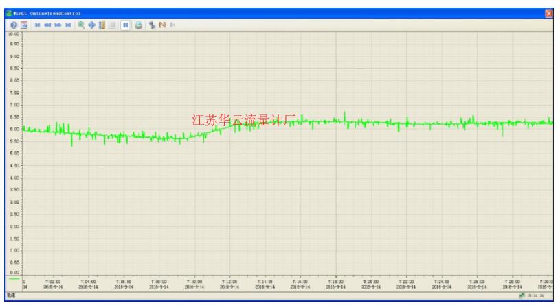Screen dimensions: 560x305
Task: Activate the move trend area tool
Action: [x=92, y=25]
